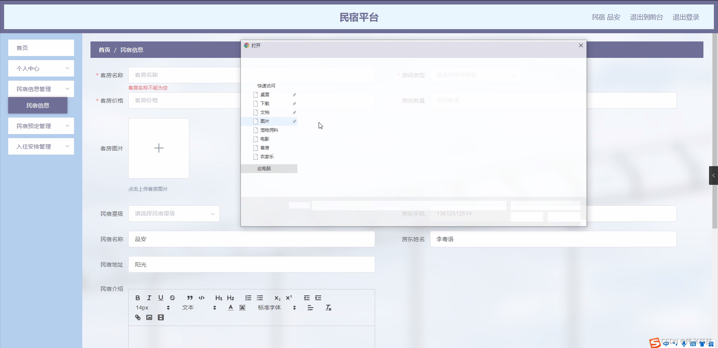Toggle underline formatting
Screen dimensions: 718x348
point(161,298)
